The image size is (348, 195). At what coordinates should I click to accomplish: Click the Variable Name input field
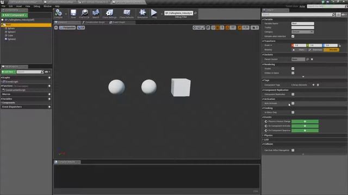(x=303, y=23)
